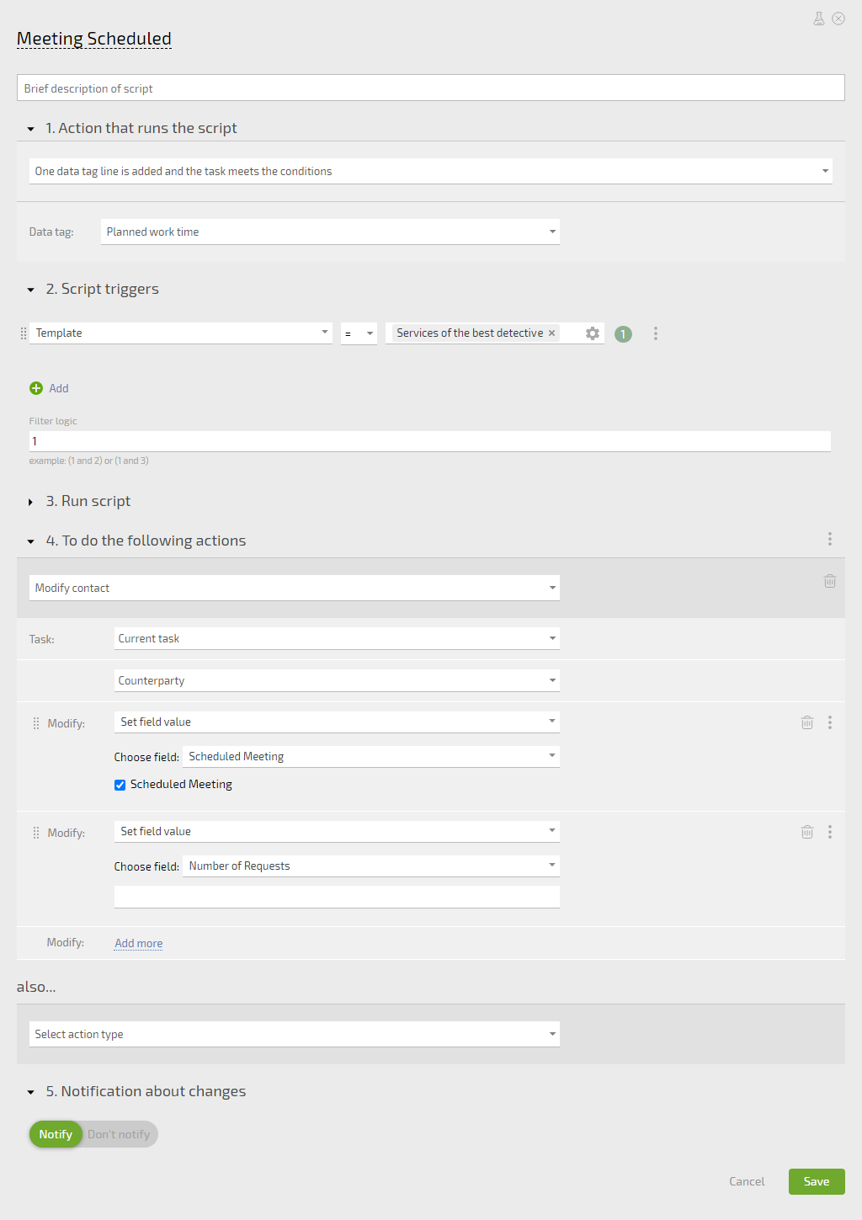Delete the Modify contact action via trash icon
The image size is (862, 1220).
tap(830, 581)
